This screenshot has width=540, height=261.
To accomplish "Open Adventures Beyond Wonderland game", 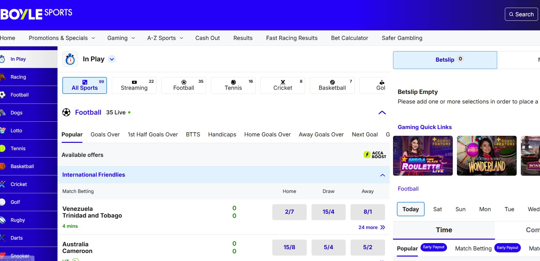I will pyautogui.click(x=487, y=156).
